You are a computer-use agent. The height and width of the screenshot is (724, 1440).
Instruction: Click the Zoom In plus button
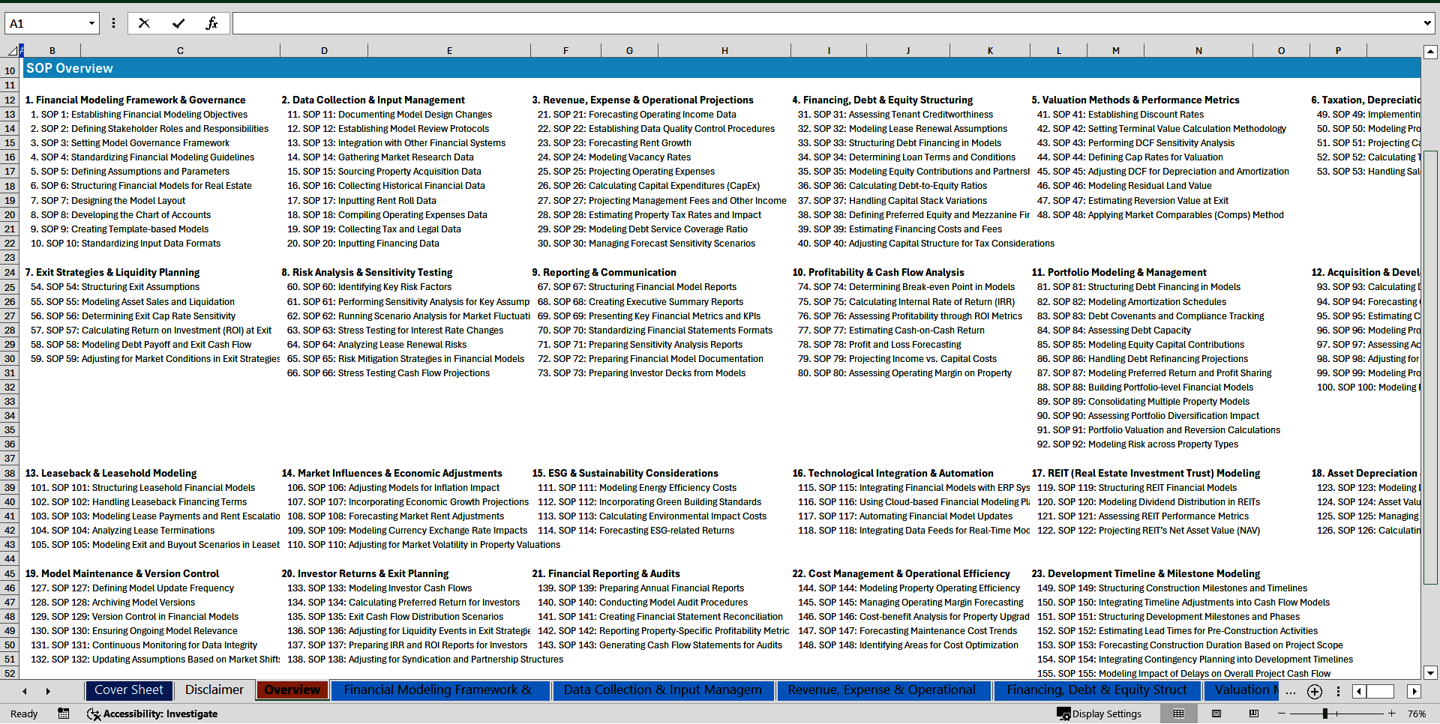(1392, 714)
